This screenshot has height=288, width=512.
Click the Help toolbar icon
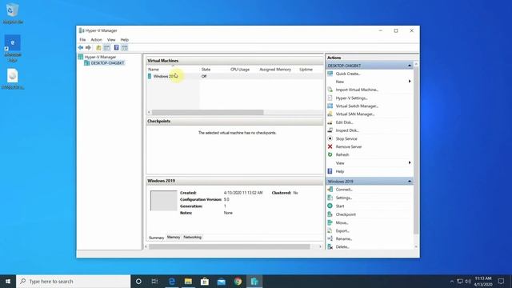116,48
